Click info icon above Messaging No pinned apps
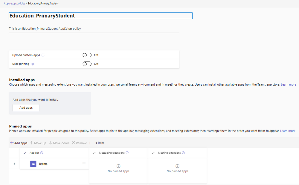This screenshot has height=185, width=299. click(118, 166)
